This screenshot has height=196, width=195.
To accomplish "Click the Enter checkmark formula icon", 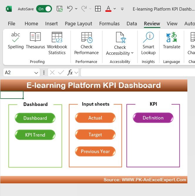I will [x=61, y=72].
